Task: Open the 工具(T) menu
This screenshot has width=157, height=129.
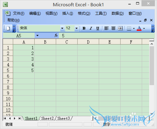Action: tap(101, 13)
